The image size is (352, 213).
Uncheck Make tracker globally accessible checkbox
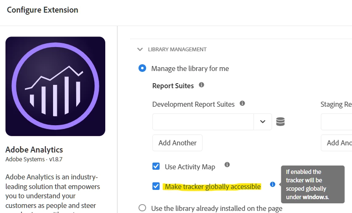tap(156, 186)
